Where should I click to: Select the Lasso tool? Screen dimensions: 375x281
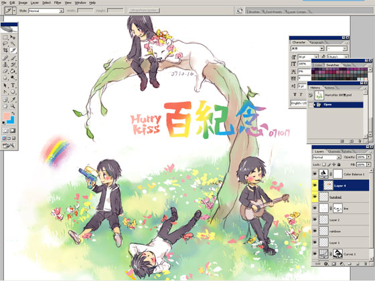coord(5,43)
